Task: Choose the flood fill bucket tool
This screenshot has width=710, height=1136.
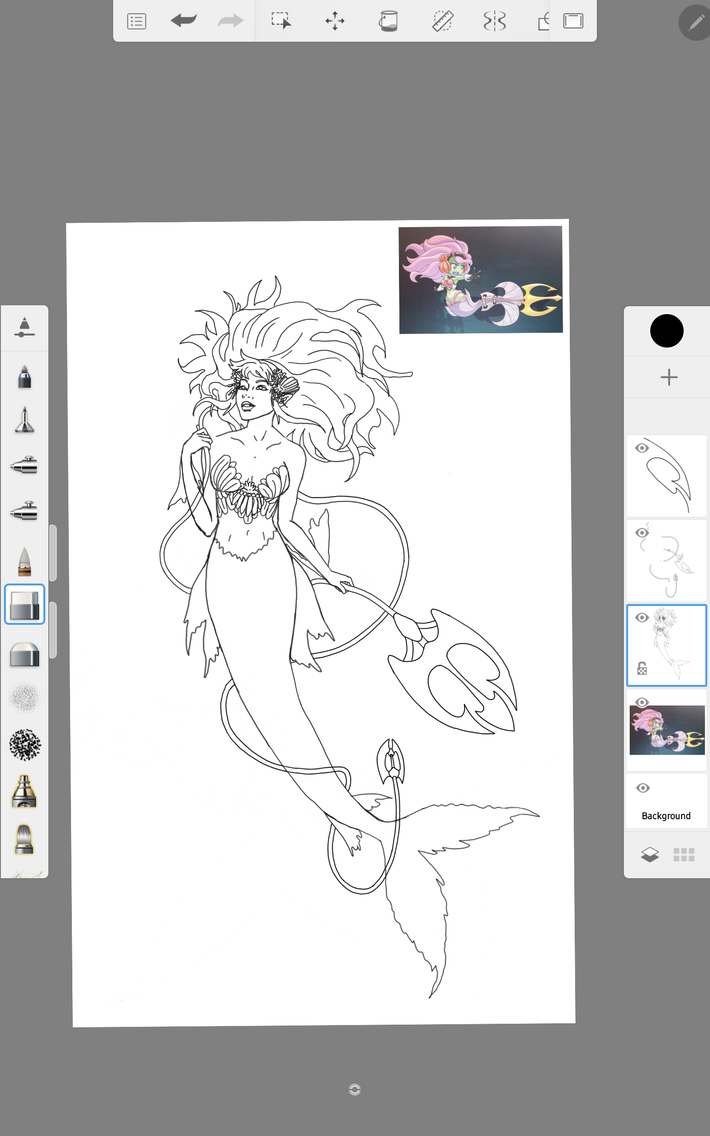Action: click(388, 21)
